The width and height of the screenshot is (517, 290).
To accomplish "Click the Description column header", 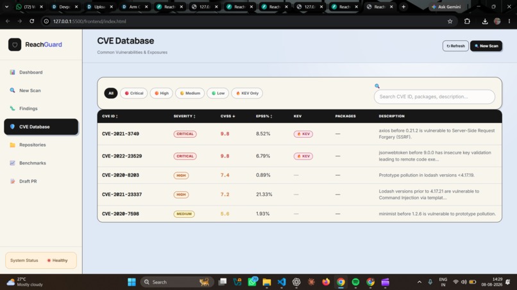I will 391,117.
